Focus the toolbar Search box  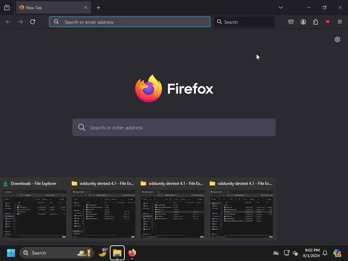pos(244,22)
